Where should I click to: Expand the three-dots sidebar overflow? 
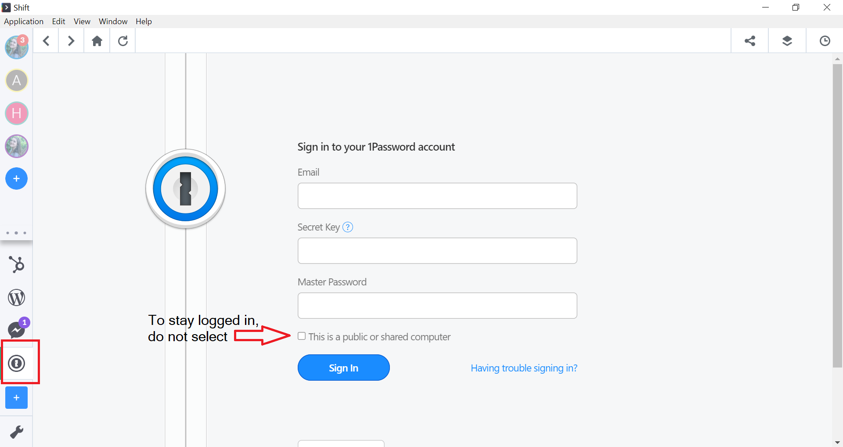16,233
